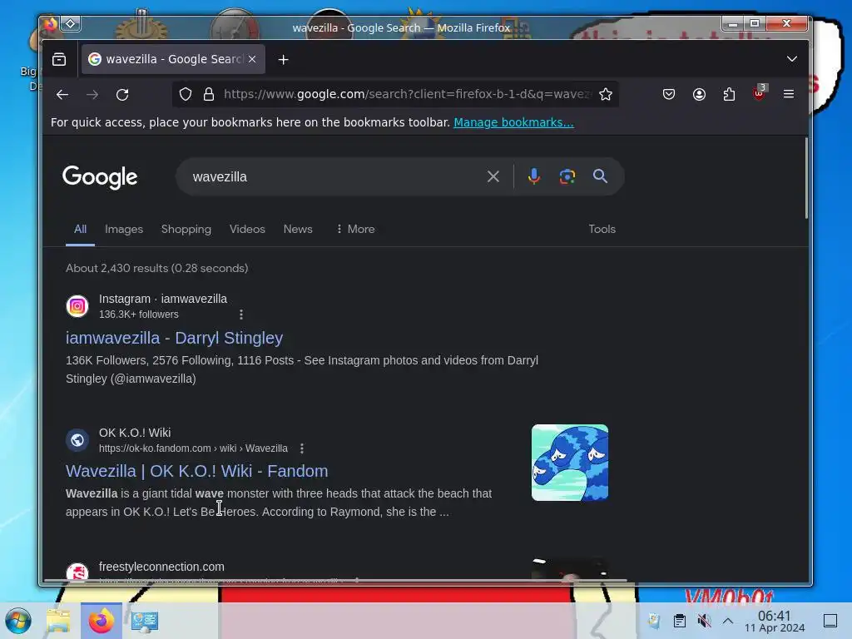Open Firefox View

click(x=59, y=59)
